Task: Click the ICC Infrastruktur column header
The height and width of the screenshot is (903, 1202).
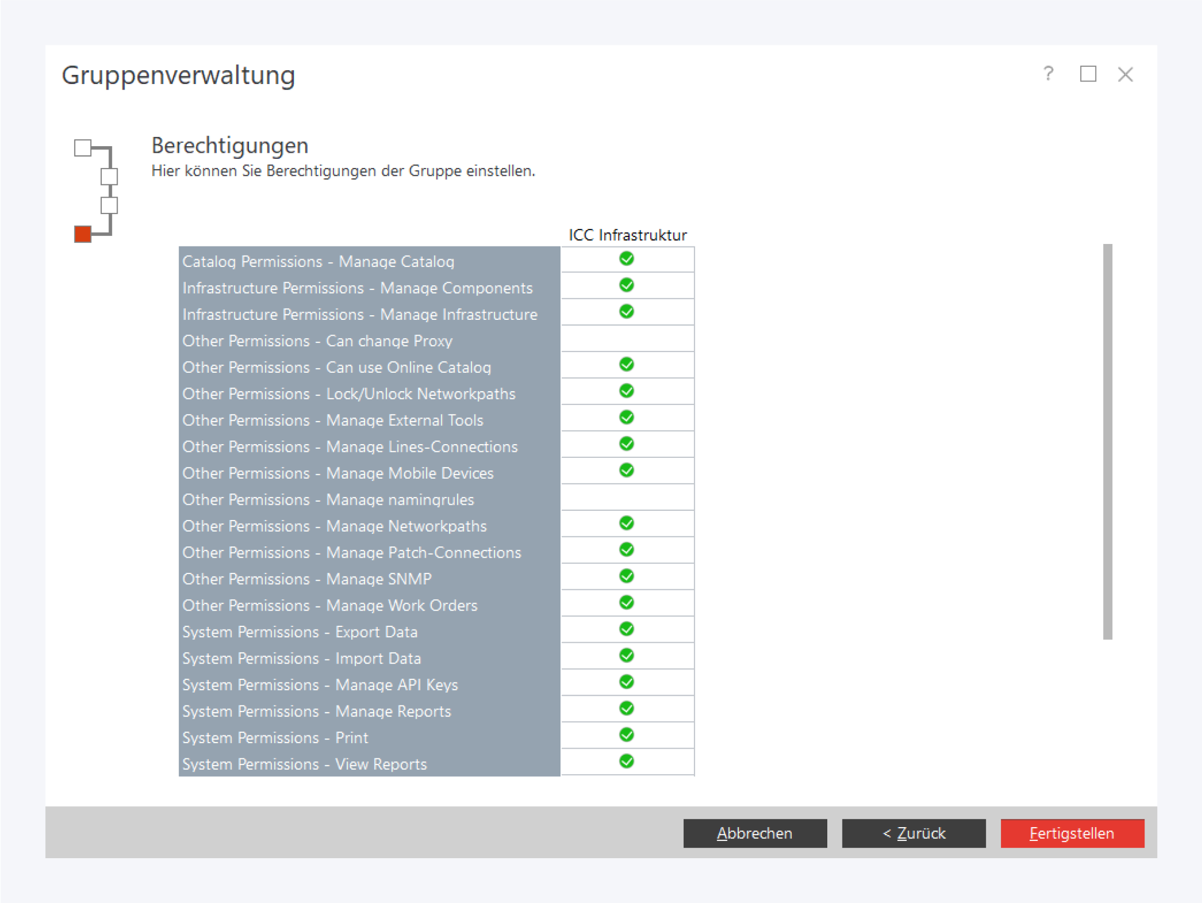Action: (627, 235)
